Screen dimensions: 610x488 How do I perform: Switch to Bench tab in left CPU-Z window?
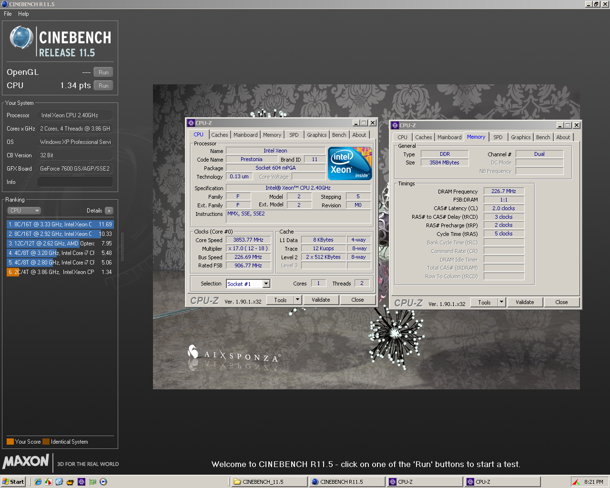339,135
